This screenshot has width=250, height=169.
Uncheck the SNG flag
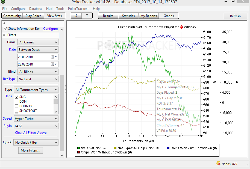point(17,97)
